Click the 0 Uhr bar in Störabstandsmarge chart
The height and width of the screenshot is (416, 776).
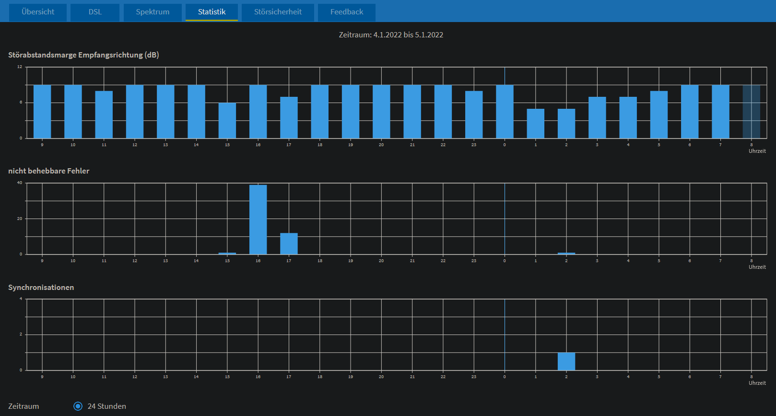pyautogui.click(x=505, y=112)
